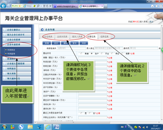Screen dimensions: 163x130
Task: Open the browser Home page icon
Action: click(152, 6)
